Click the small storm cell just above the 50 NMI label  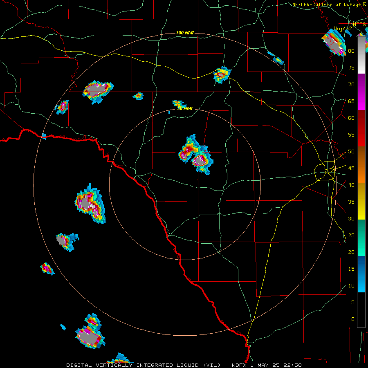pos(179,103)
